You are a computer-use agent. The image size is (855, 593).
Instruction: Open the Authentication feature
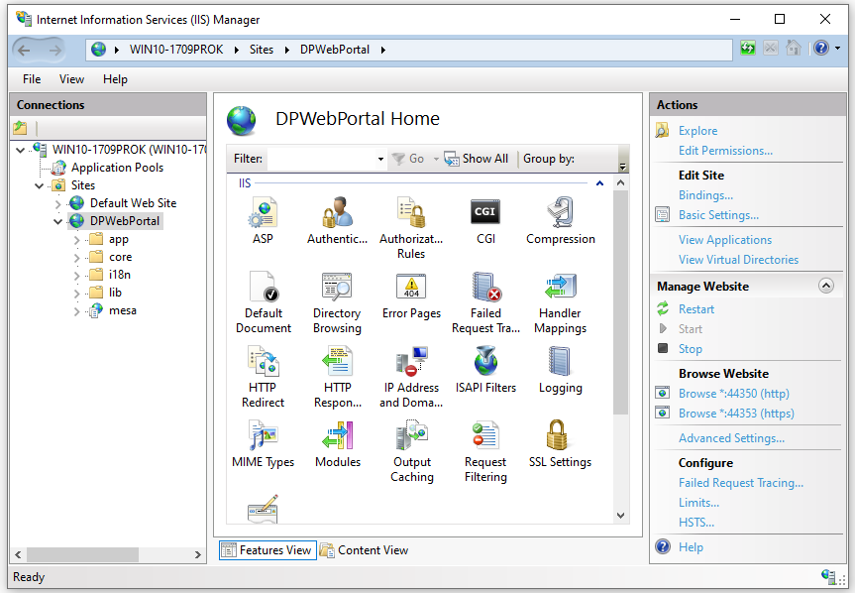click(338, 220)
